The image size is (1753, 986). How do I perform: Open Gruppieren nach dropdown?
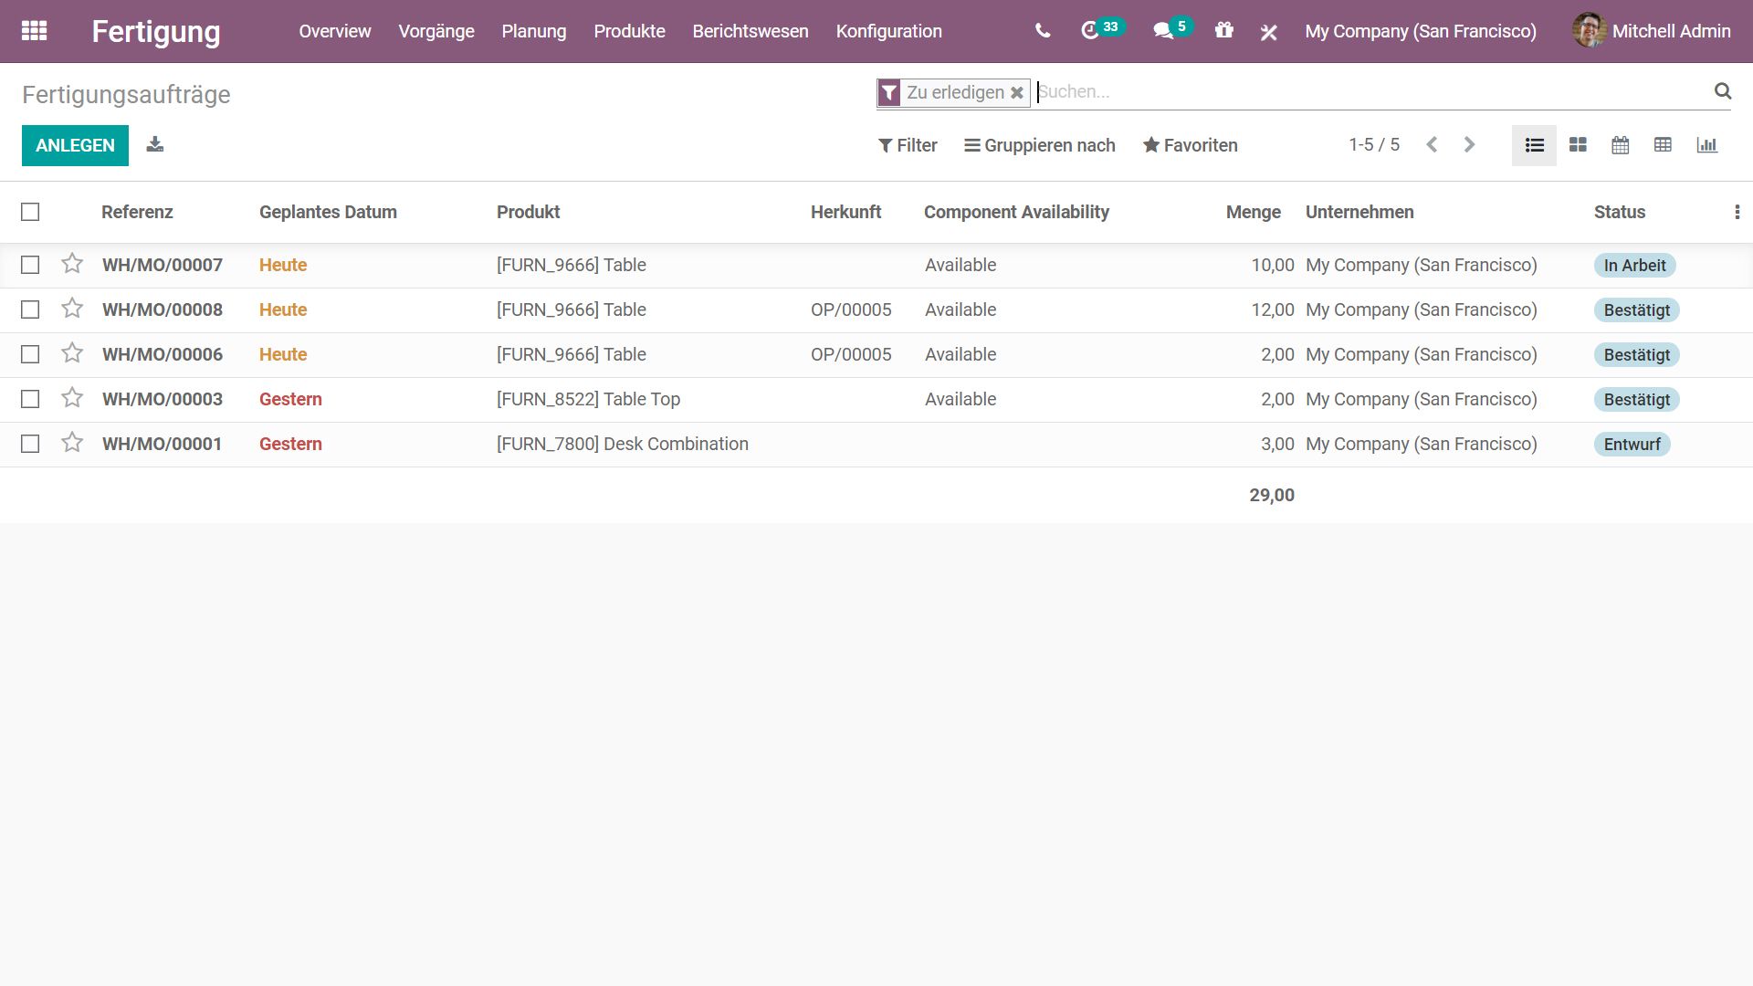[1040, 146]
